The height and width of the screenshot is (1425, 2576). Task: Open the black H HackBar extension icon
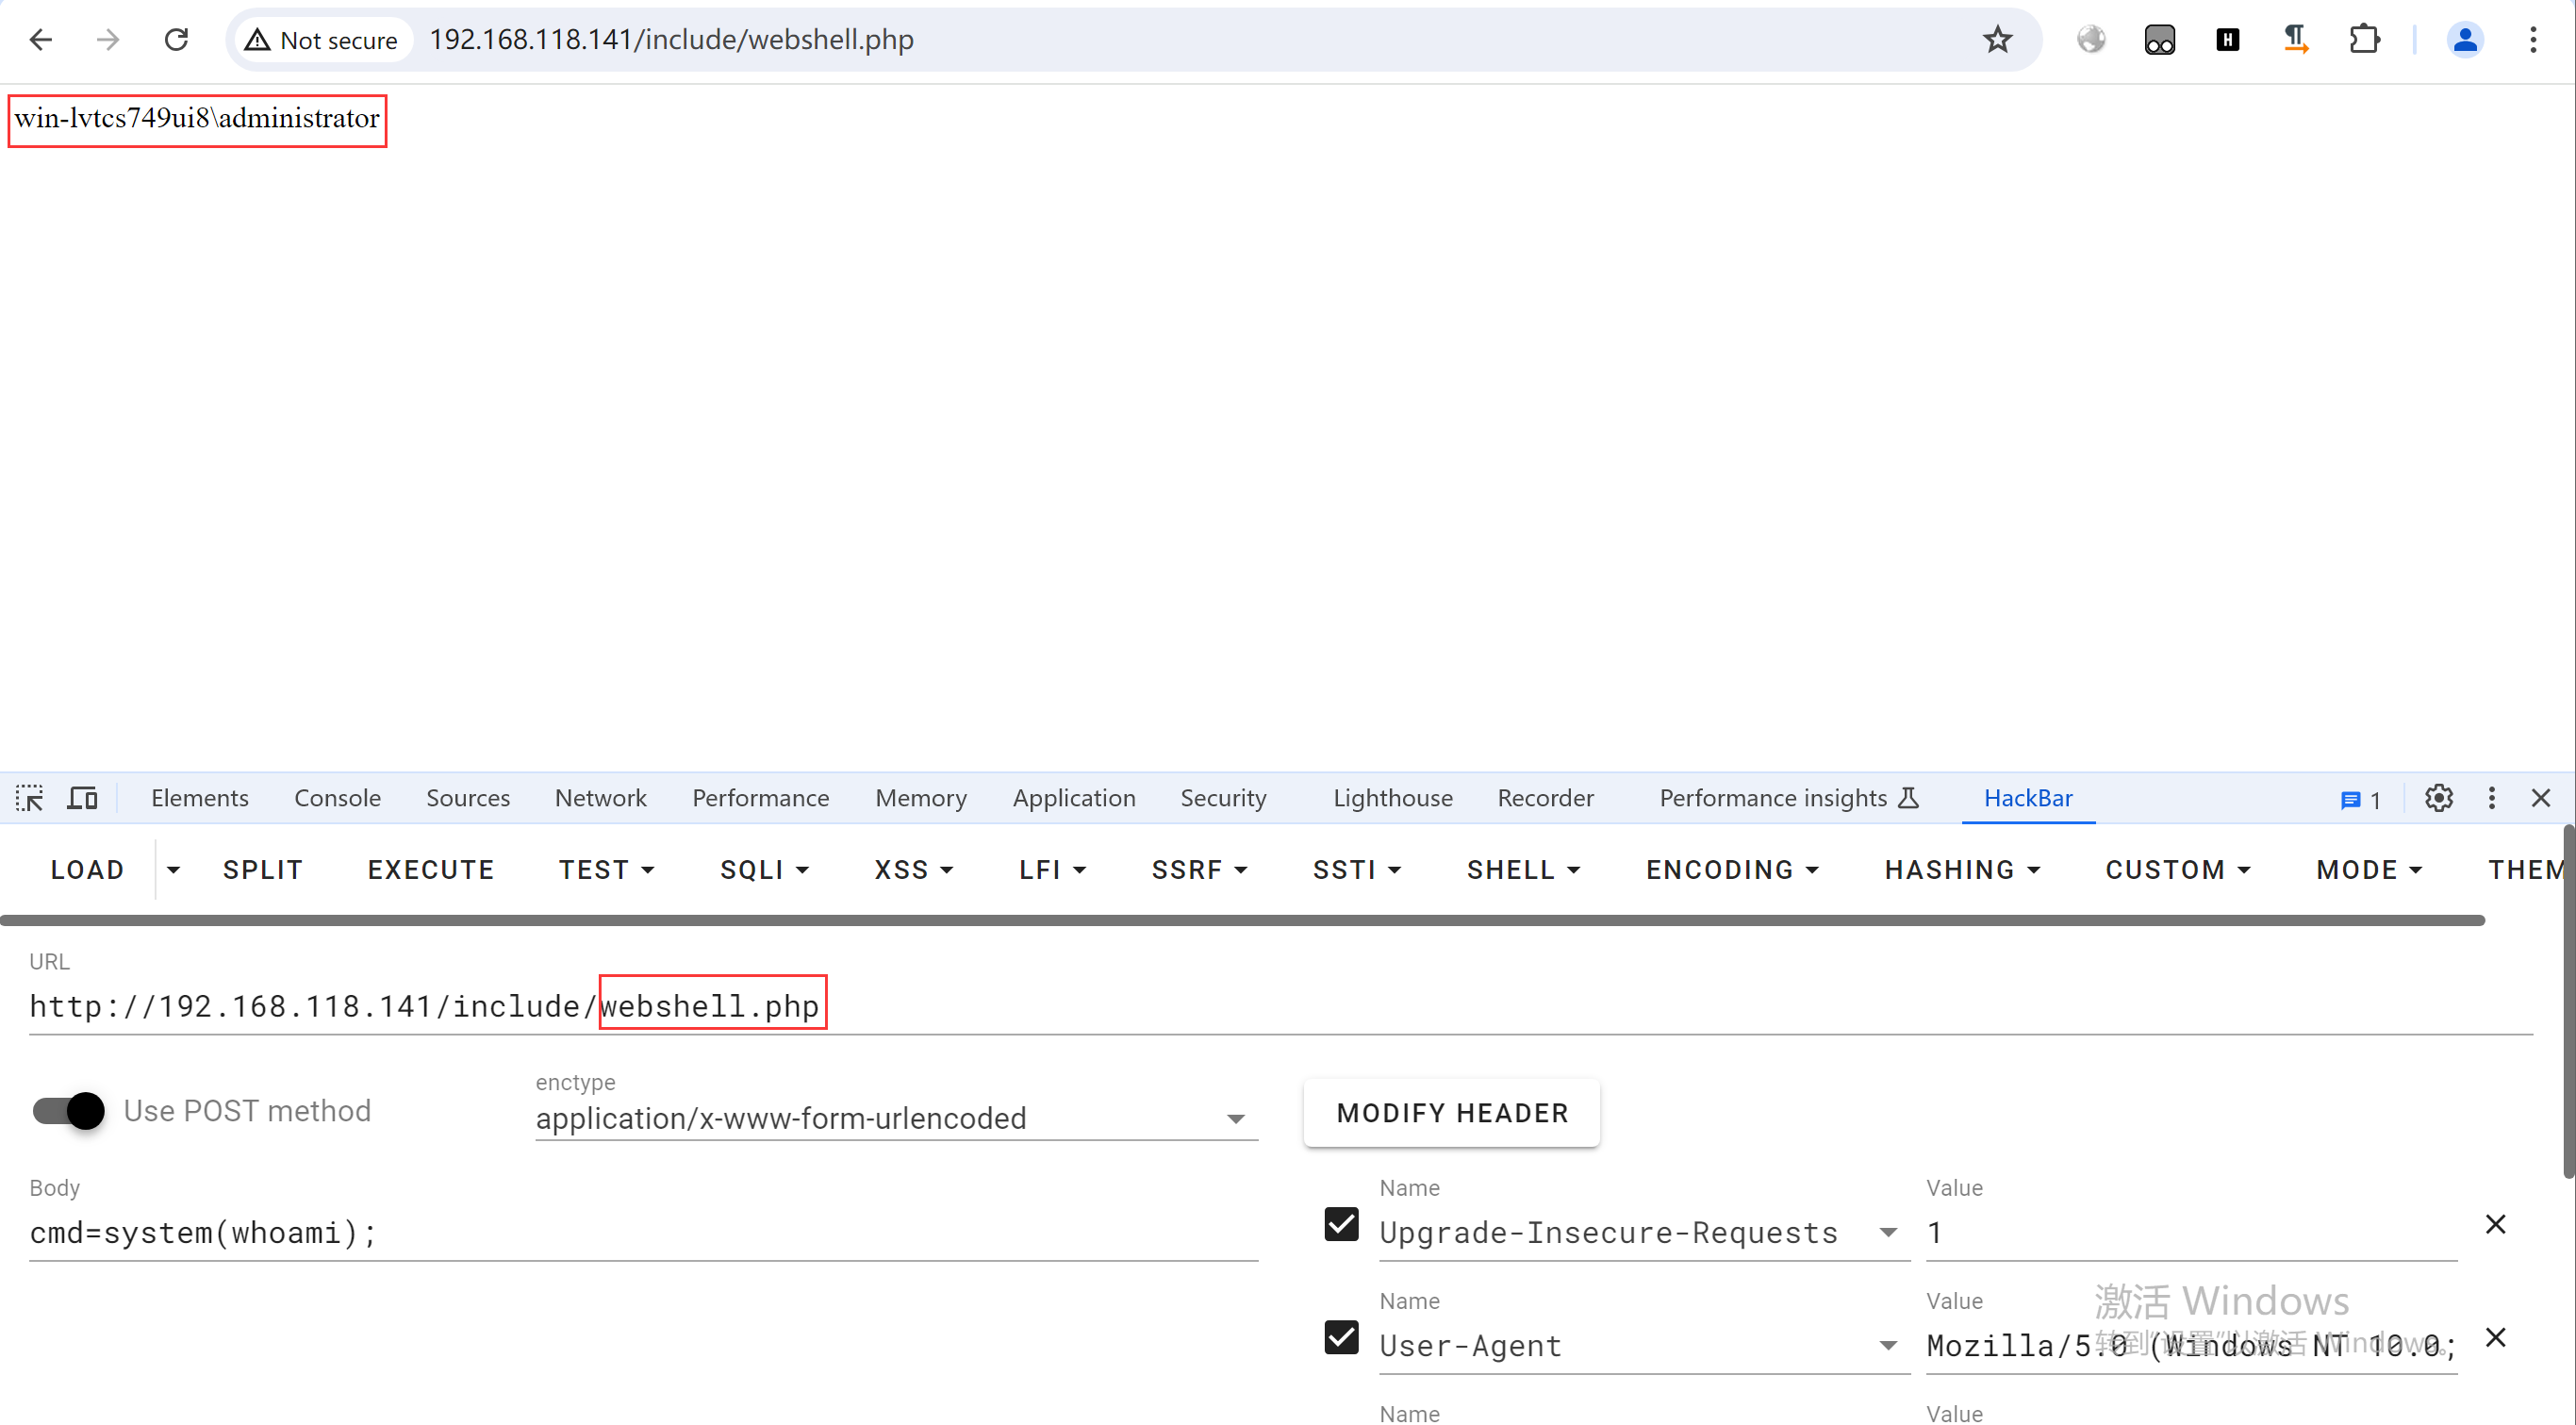coord(2227,40)
